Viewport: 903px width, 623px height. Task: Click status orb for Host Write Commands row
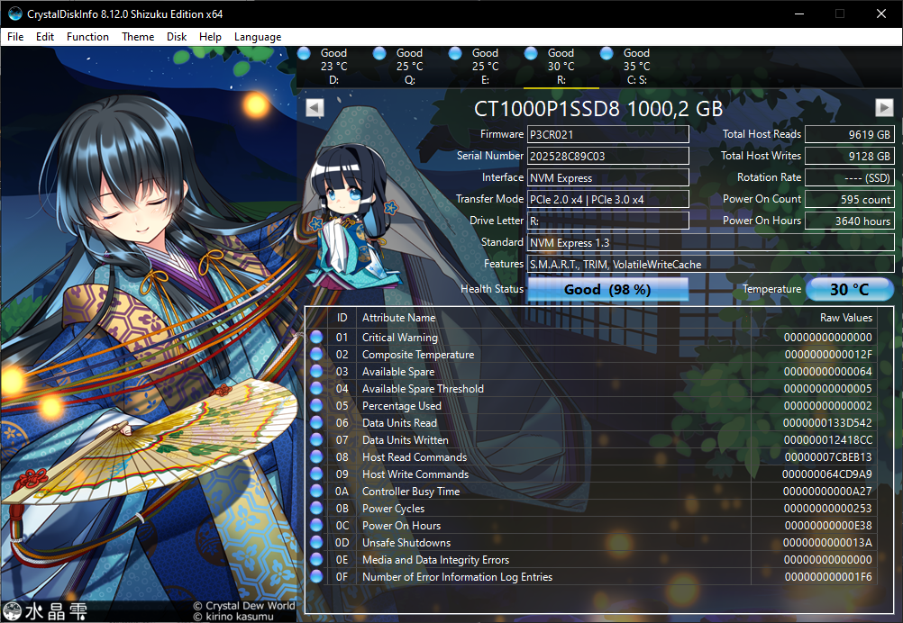coord(316,474)
